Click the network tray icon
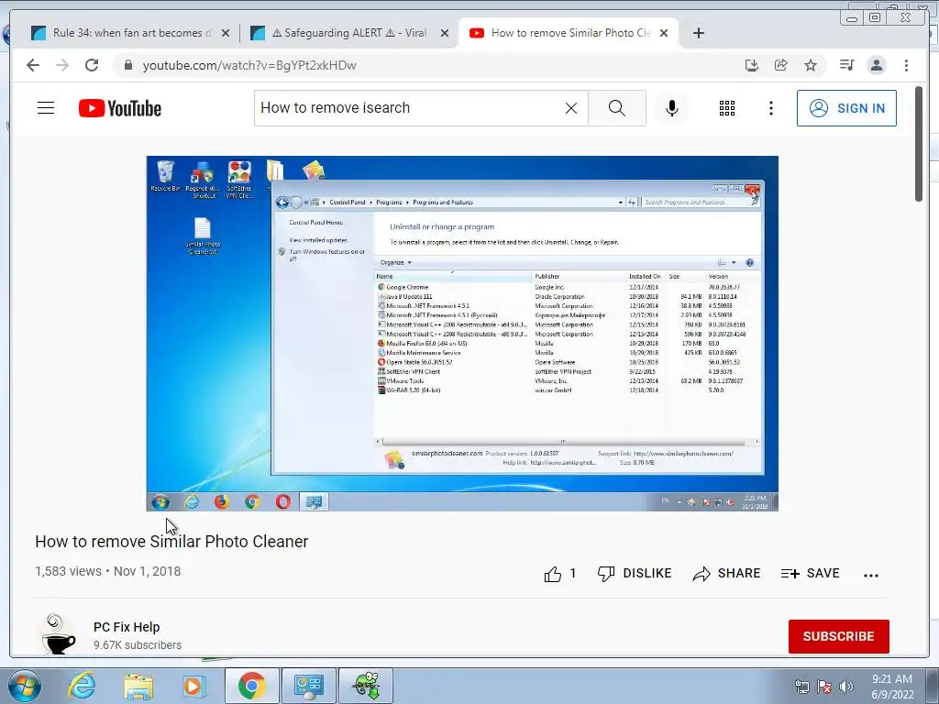Viewport: 939px width, 704px height. (801, 687)
